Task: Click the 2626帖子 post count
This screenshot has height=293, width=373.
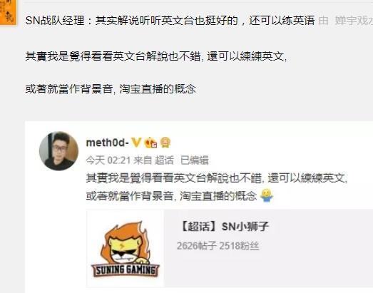Action: pos(197,246)
